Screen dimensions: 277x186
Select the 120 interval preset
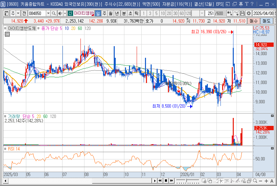[x=188, y=13]
